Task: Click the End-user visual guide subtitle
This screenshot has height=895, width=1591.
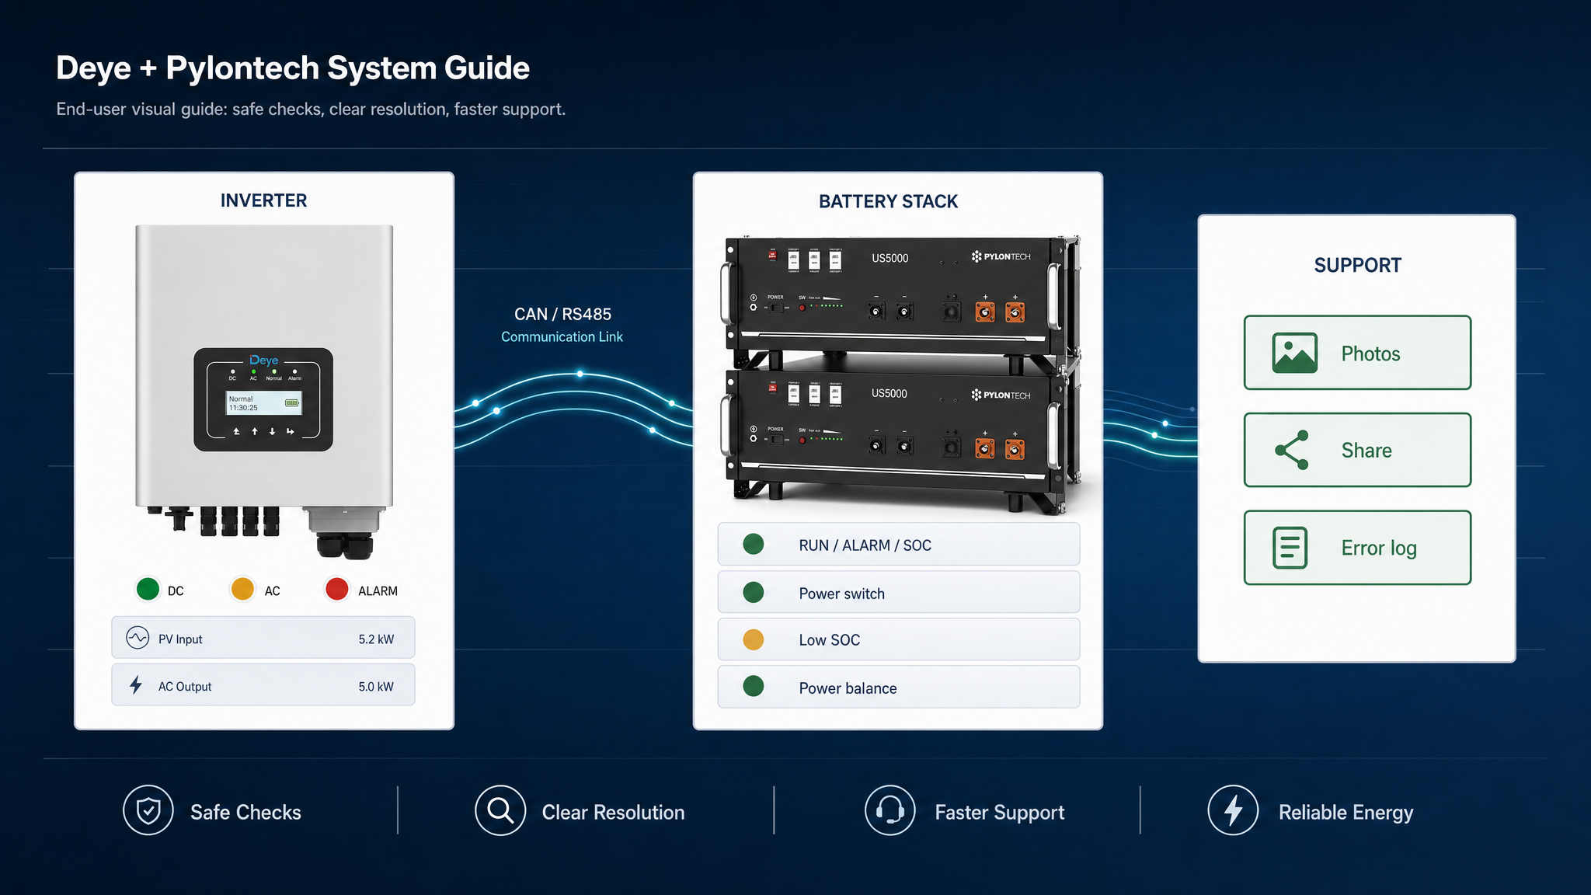Action: click(x=311, y=109)
